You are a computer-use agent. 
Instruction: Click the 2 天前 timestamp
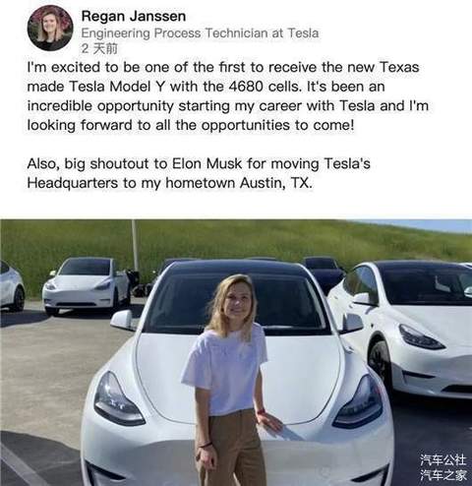coord(99,48)
